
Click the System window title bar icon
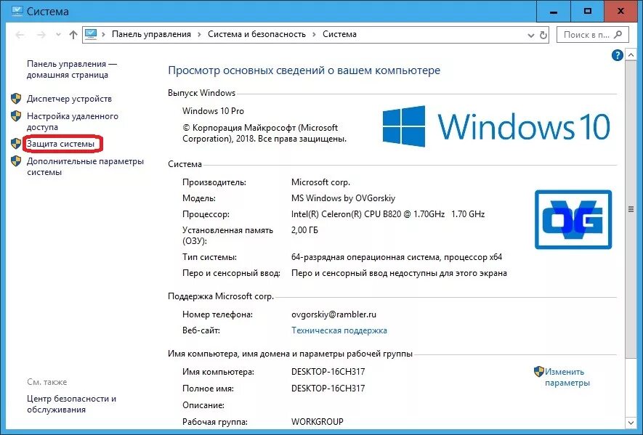click(17, 11)
